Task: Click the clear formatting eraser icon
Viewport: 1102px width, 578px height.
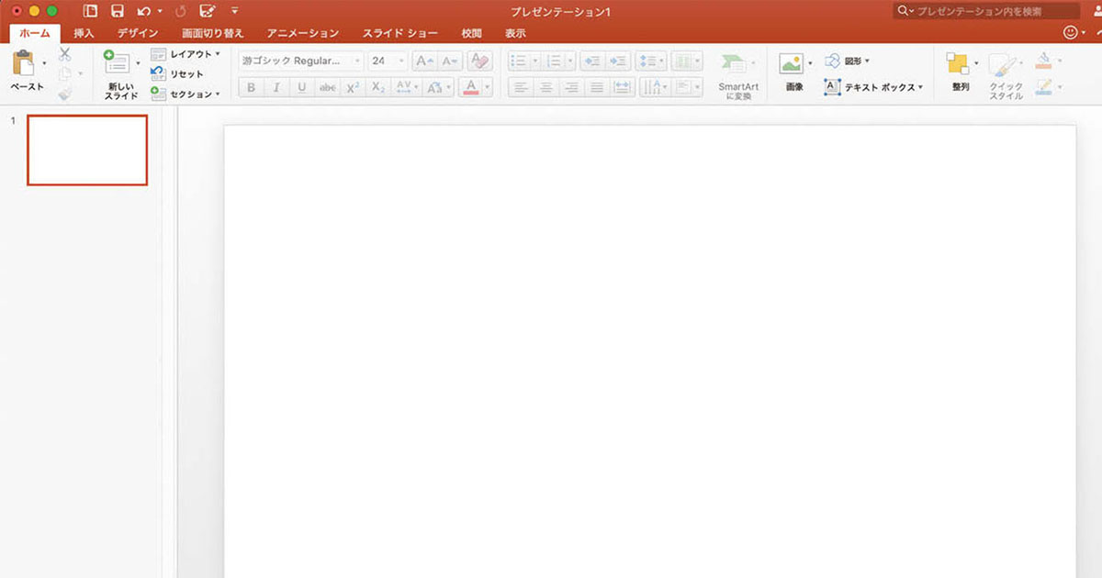Action: (x=479, y=61)
